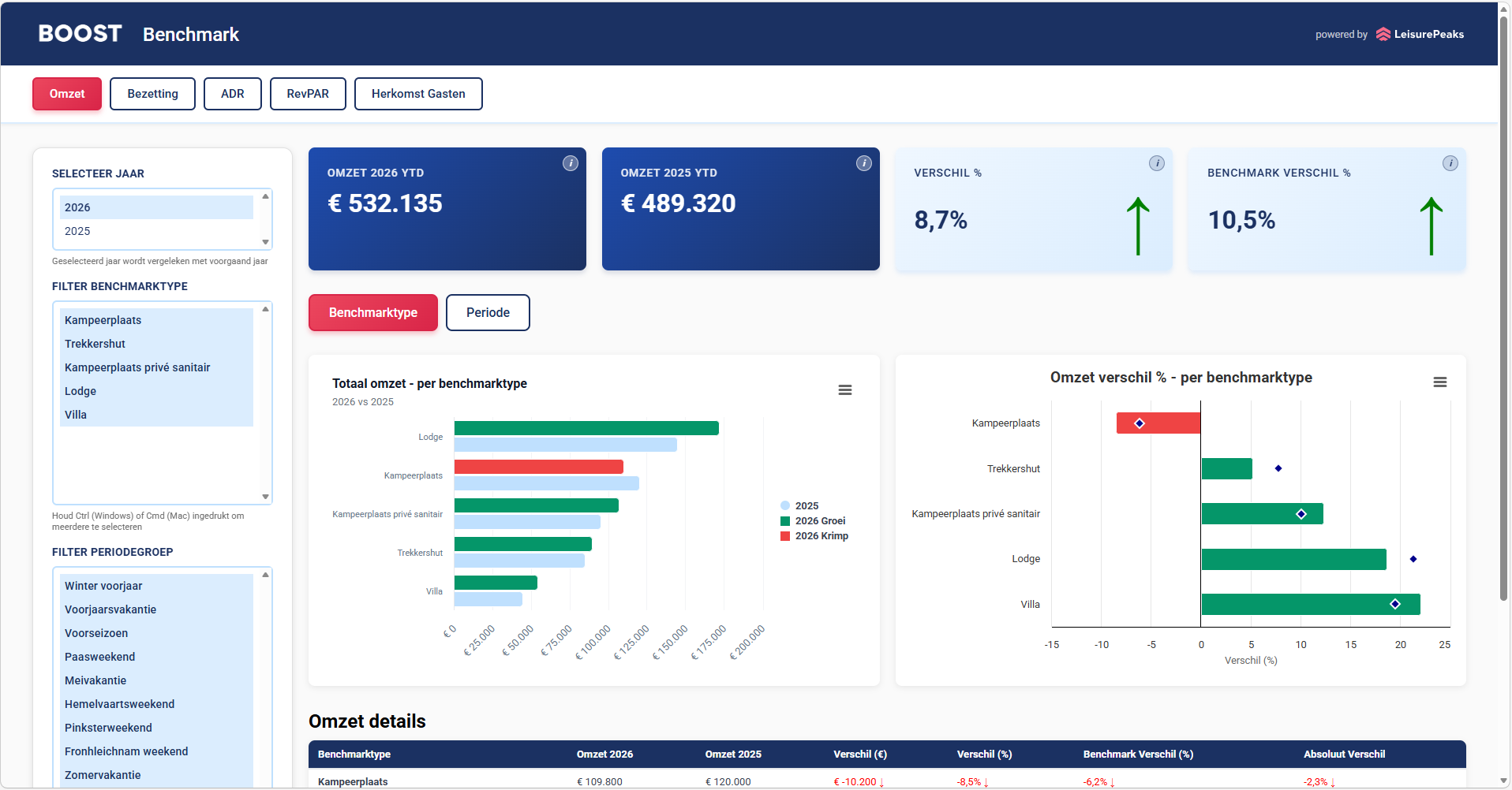Switch to the Bezetting tab
This screenshot has height=790, width=1512.
pyautogui.click(x=152, y=94)
